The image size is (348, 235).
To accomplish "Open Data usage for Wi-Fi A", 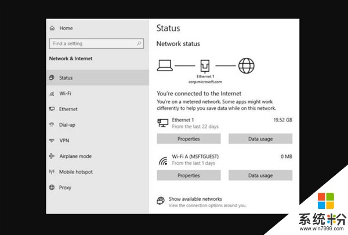I will (260, 175).
